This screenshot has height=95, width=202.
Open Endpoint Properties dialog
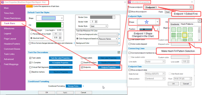coord(109,67)
